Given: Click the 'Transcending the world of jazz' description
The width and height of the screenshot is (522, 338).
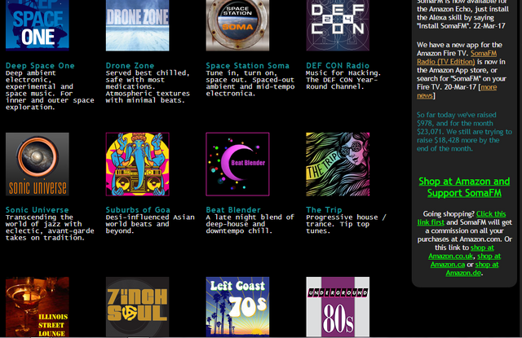Looking at the screenshot, I should [x=50, y=227].
